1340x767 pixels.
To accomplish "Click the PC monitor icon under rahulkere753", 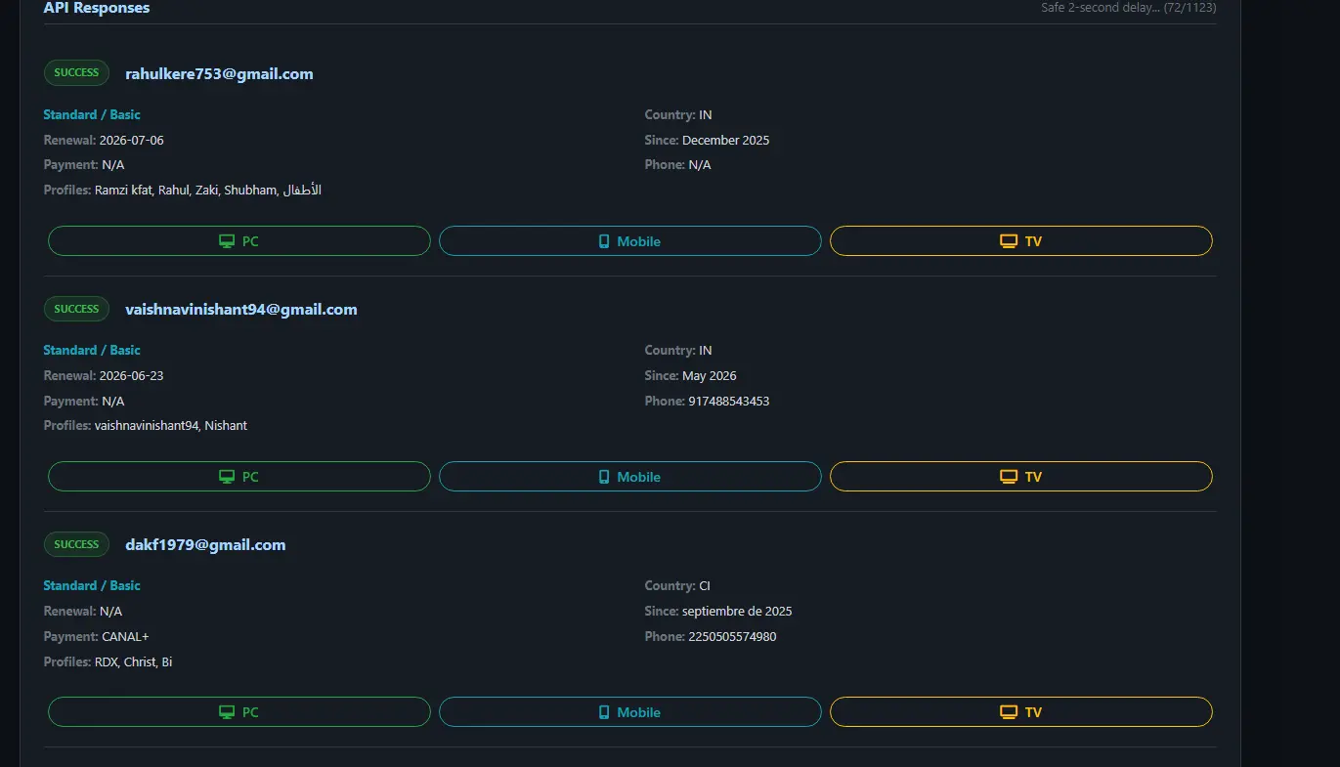I will [x=227, y=241].
